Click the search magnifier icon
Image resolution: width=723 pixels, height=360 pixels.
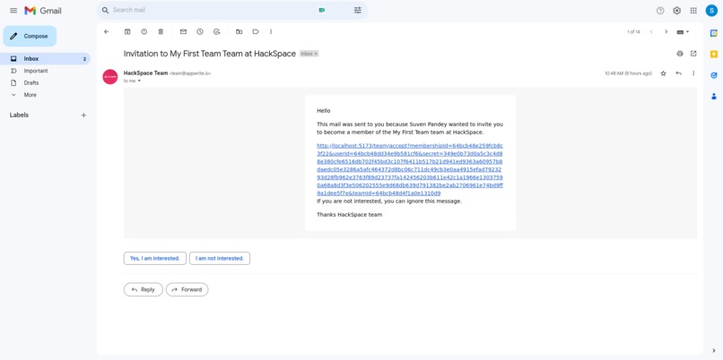click(105, 10)
